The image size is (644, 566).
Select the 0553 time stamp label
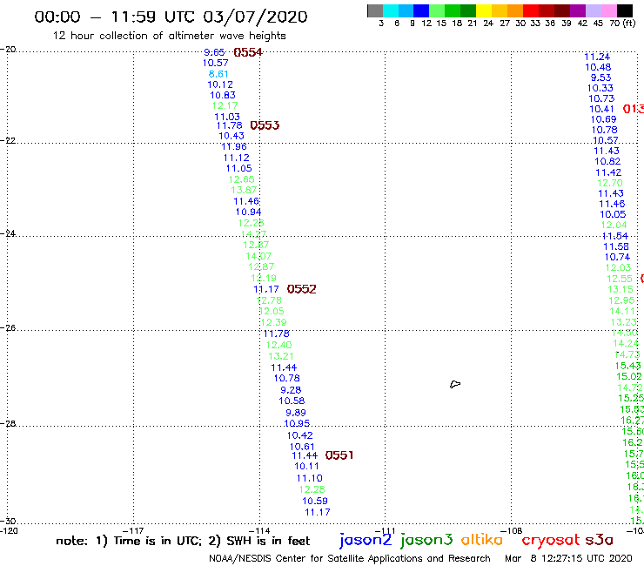click(265, 125)
